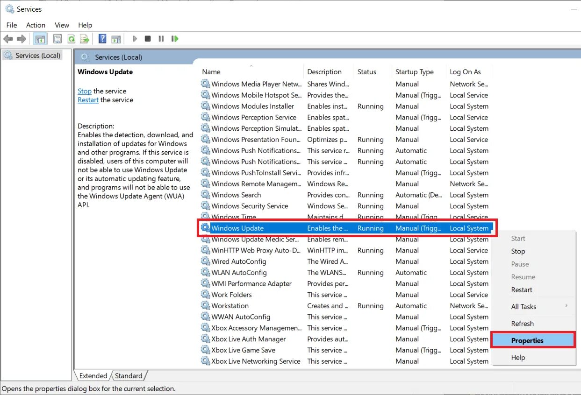The width and height of the screenshot is (581, 395).
Task: Click the Restart the service link
Action: point(88,100)
